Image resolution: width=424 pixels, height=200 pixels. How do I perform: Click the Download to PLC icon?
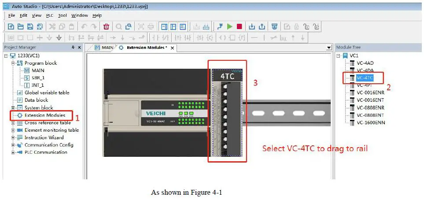[252, 26]
